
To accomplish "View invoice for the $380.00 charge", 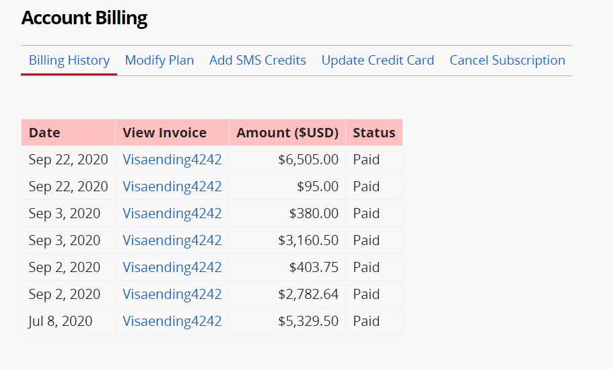I will pos(172,213).
